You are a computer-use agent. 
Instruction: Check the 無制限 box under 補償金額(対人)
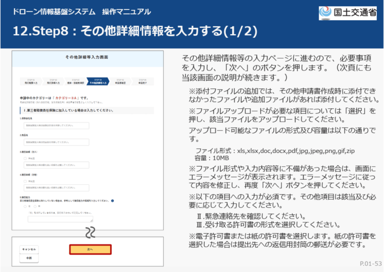pyautogui.click(x=25, y=159)
